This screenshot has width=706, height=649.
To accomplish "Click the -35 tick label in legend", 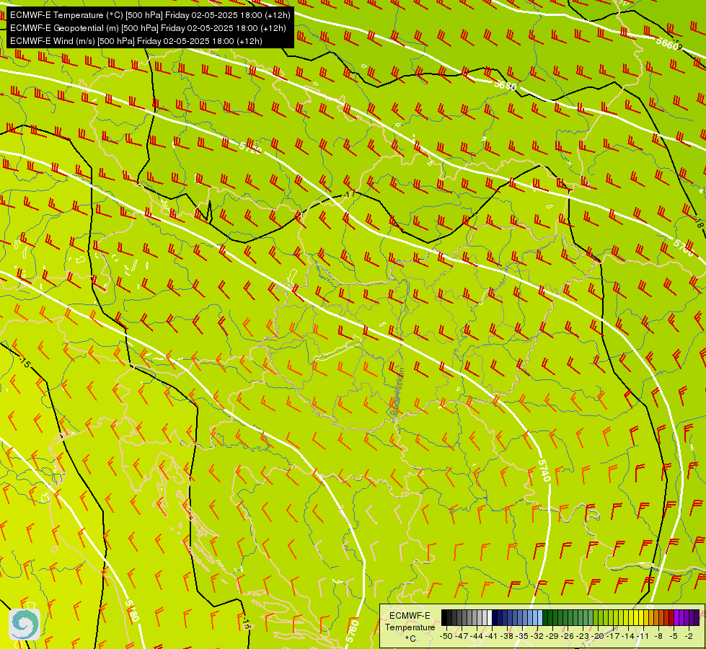I will click(522, 636).
